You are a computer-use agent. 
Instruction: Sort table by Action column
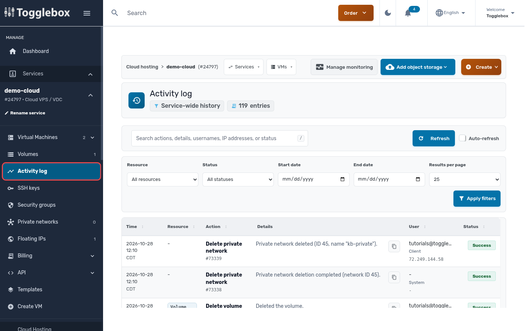tap(216, 227)
